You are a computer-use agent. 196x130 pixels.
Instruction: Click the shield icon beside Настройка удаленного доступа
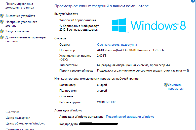2,22
